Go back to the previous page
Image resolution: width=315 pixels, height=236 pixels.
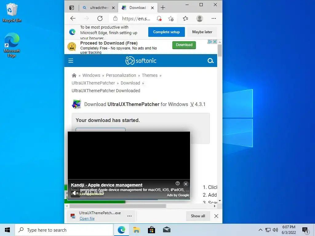(x=73, y=18)
